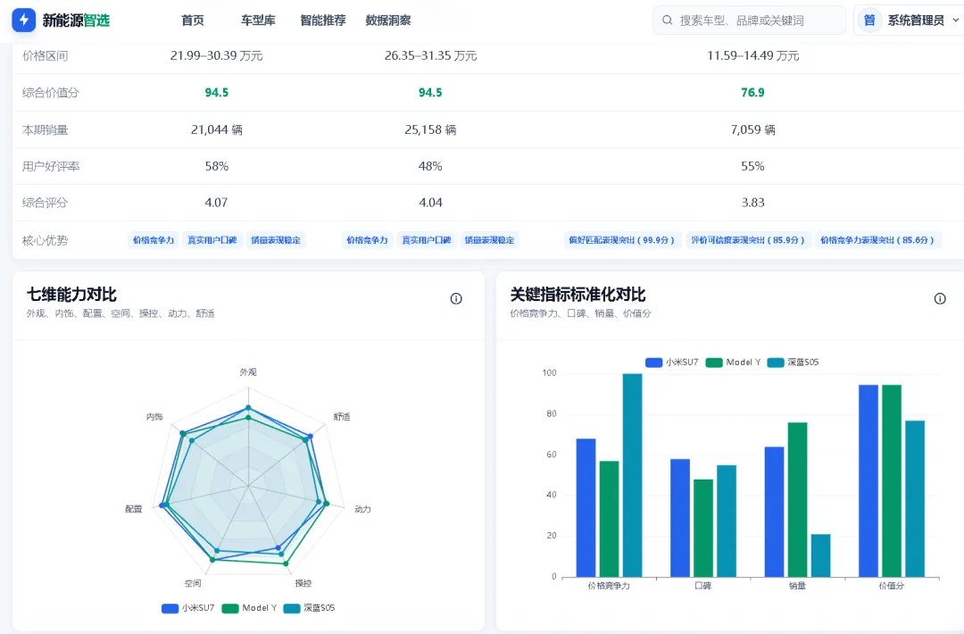964x634 pixels.
Task: Click the green Model Y bar for 销量
Action: pyautogui.click(x=797, y=499)
